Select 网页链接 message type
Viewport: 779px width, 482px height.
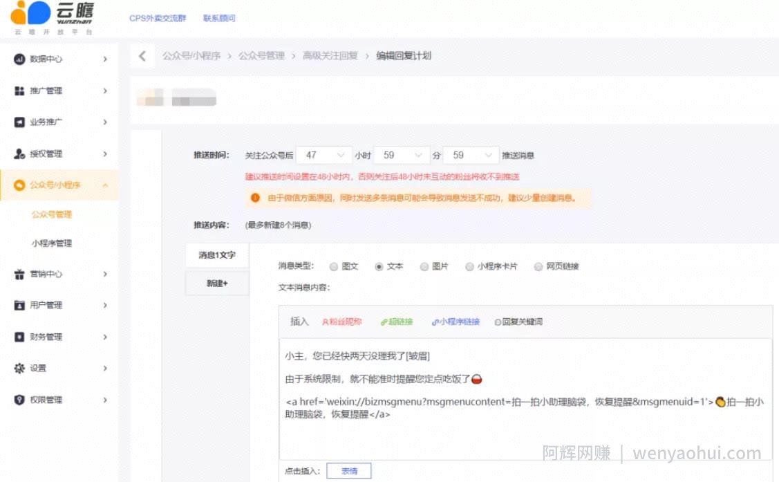(538, 267)
